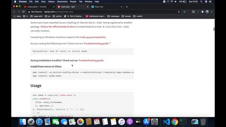Image resolution: width=226 pixels, height=127 pixels.
Task: Click the Not Secure warning
Action: [35, 12]
